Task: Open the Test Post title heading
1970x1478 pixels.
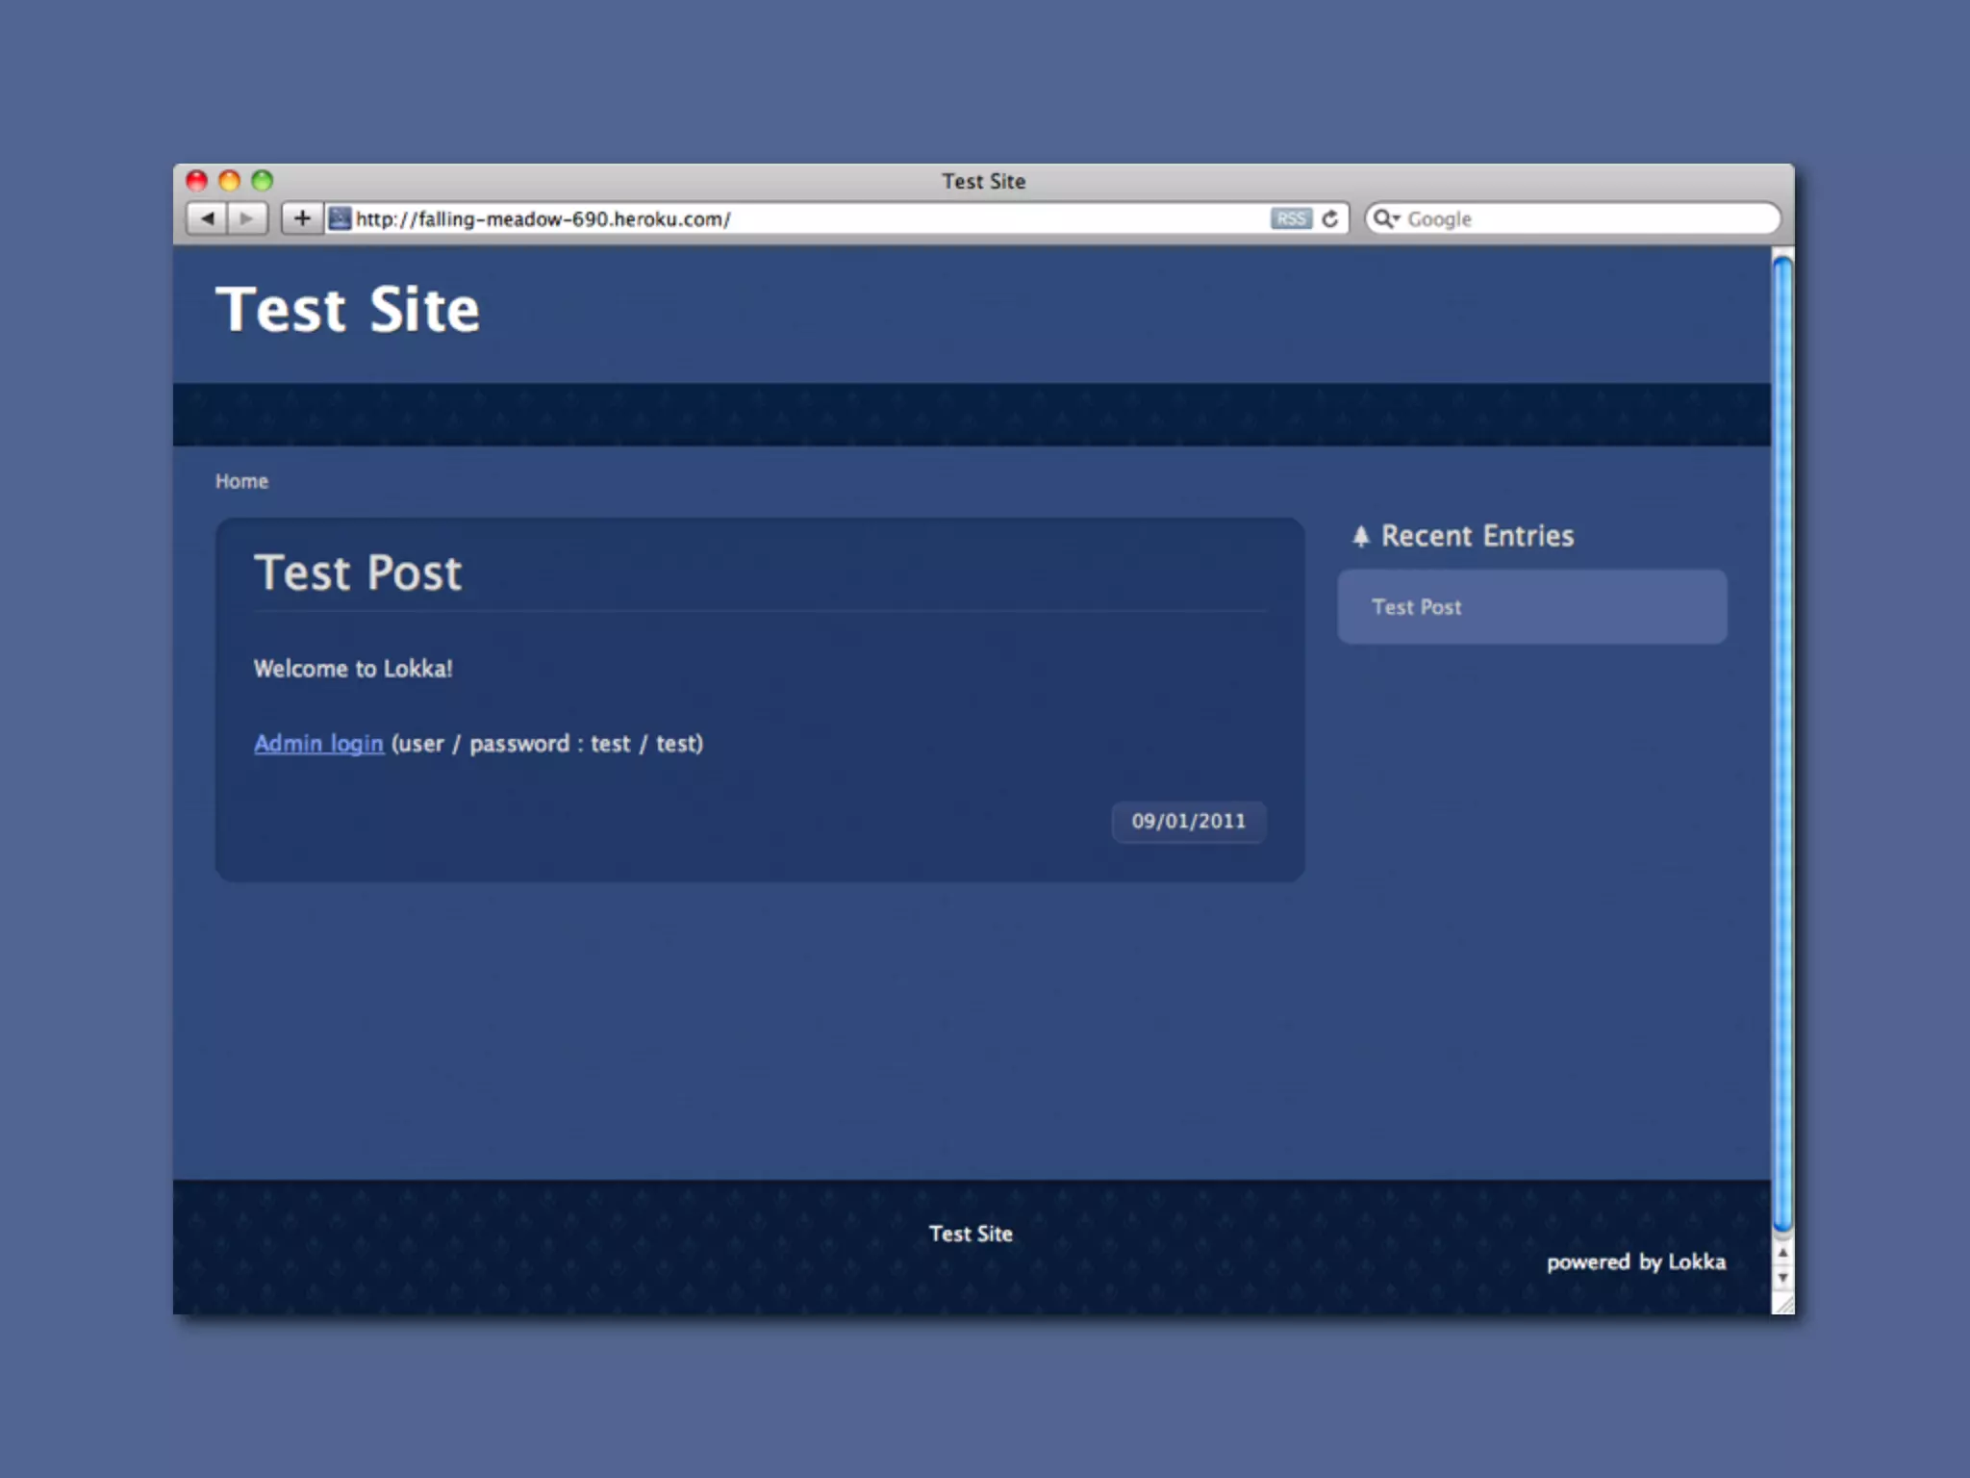Action: 358,573
